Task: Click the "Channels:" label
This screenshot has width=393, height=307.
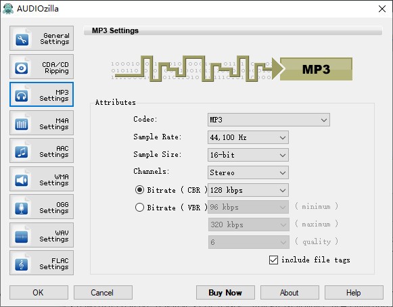Action: 151,171
